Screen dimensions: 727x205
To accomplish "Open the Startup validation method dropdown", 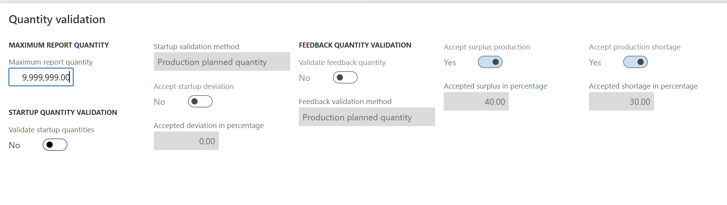I will pyautogui.click(x=222, y=62).
